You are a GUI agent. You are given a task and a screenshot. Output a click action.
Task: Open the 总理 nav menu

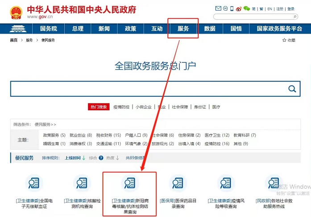click(78, 29)
